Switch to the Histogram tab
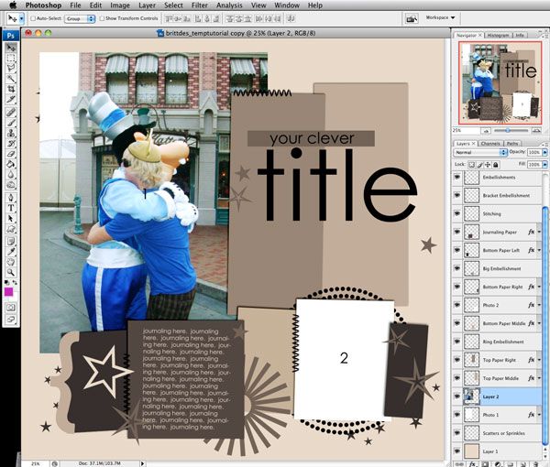The width and height of the screenshot is (550, 467). pyautogui.click(x=498, y=35)
